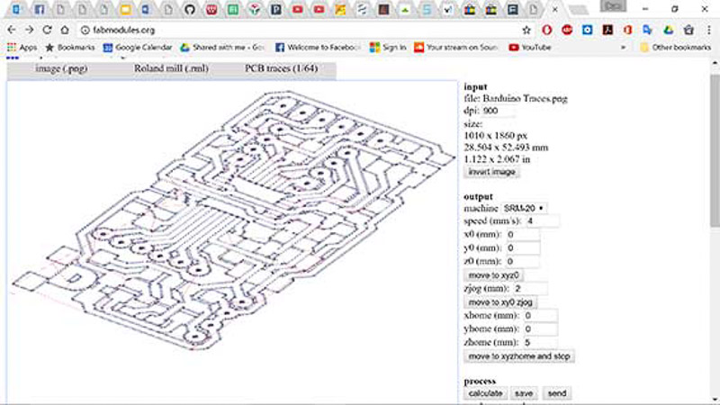Expand bookmarks overflow chevron

[x=623, y=48]
